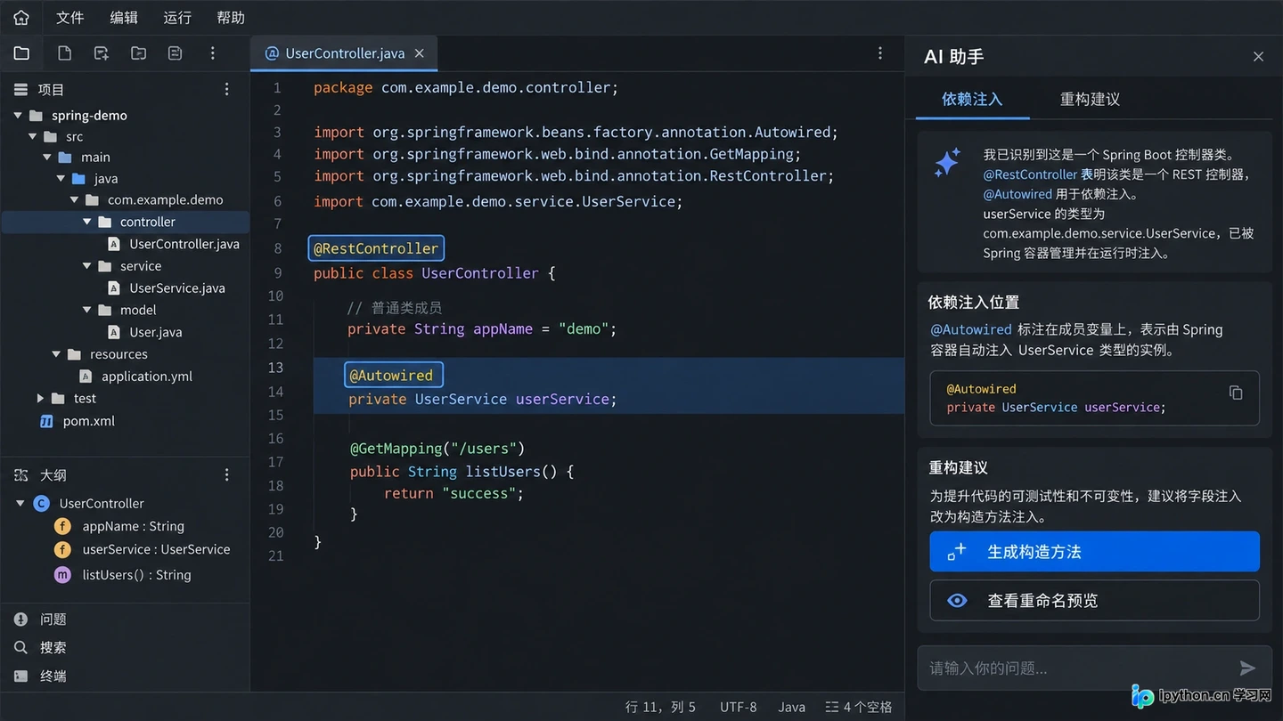Open the 文件 menu
Viewport: 1283px width, 721px height.
click(x=70, y=18)
